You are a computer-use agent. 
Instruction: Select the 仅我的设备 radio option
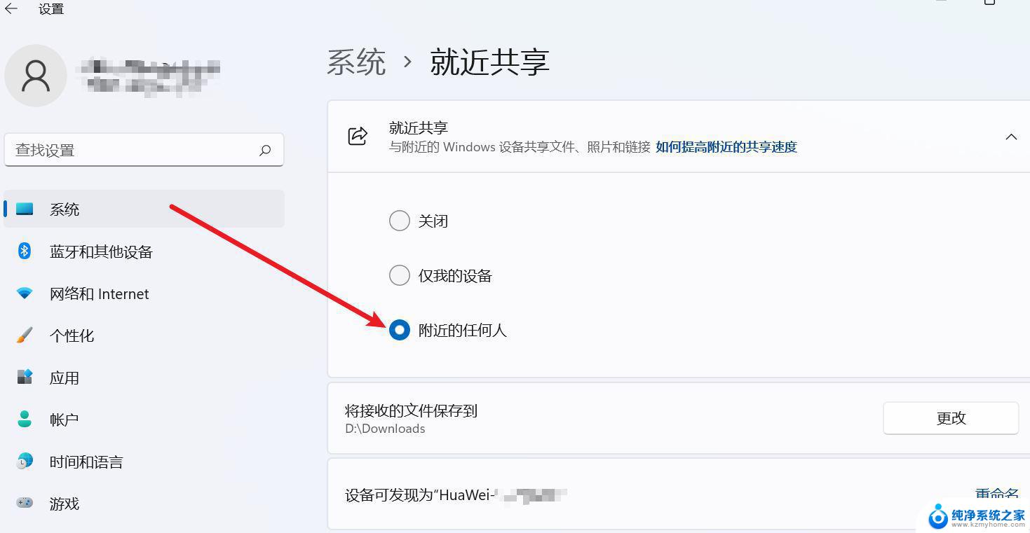tap(399, 275)
